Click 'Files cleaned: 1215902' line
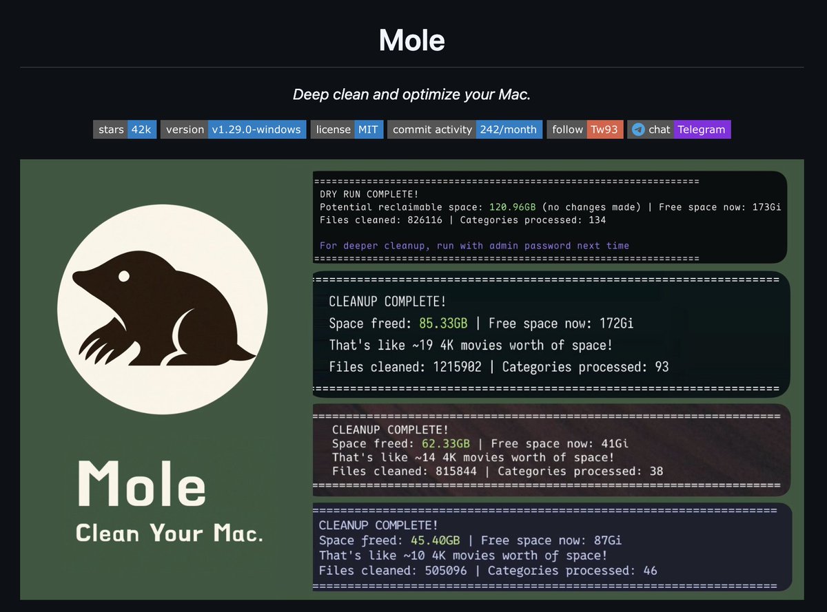827x612 pixels. click(498, 367)
